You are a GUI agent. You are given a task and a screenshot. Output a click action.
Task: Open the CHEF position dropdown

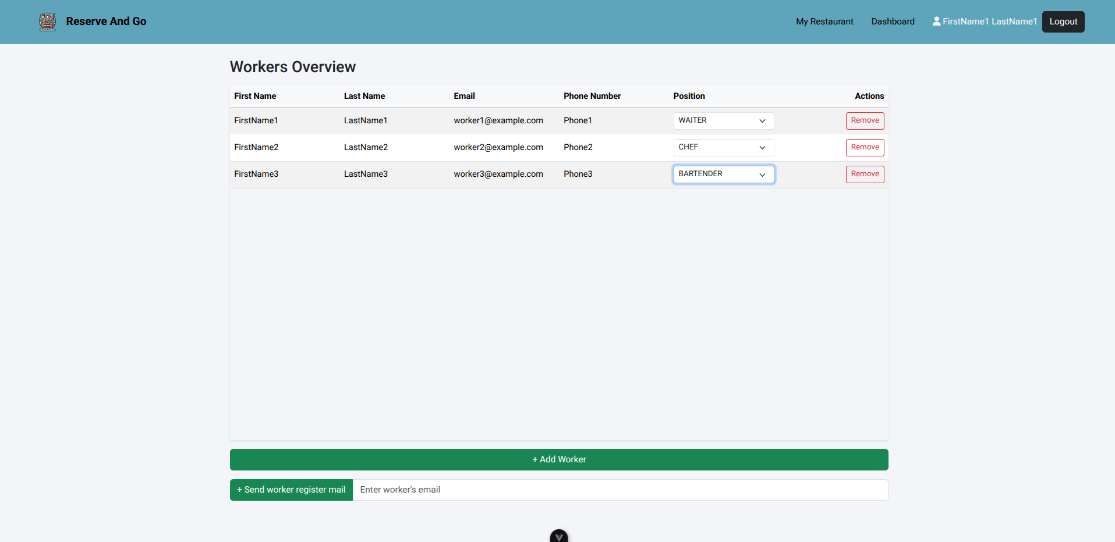[723, 148]
